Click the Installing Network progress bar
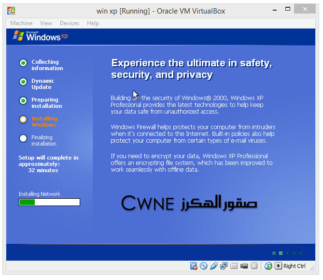The image size is (323, 280). [x=49, y=202]
